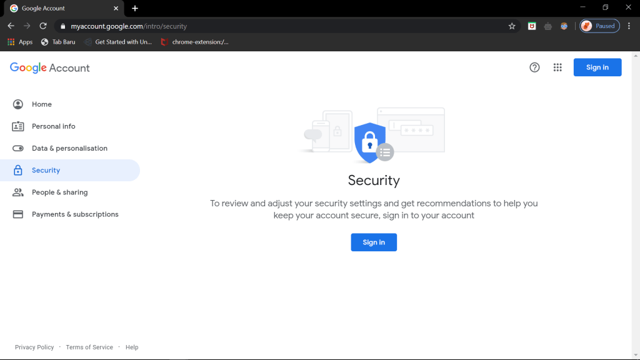Click the Apps shortcut in bookmarks bar
The height and width of the screenshot is (360, 640).
coord(20,42)
